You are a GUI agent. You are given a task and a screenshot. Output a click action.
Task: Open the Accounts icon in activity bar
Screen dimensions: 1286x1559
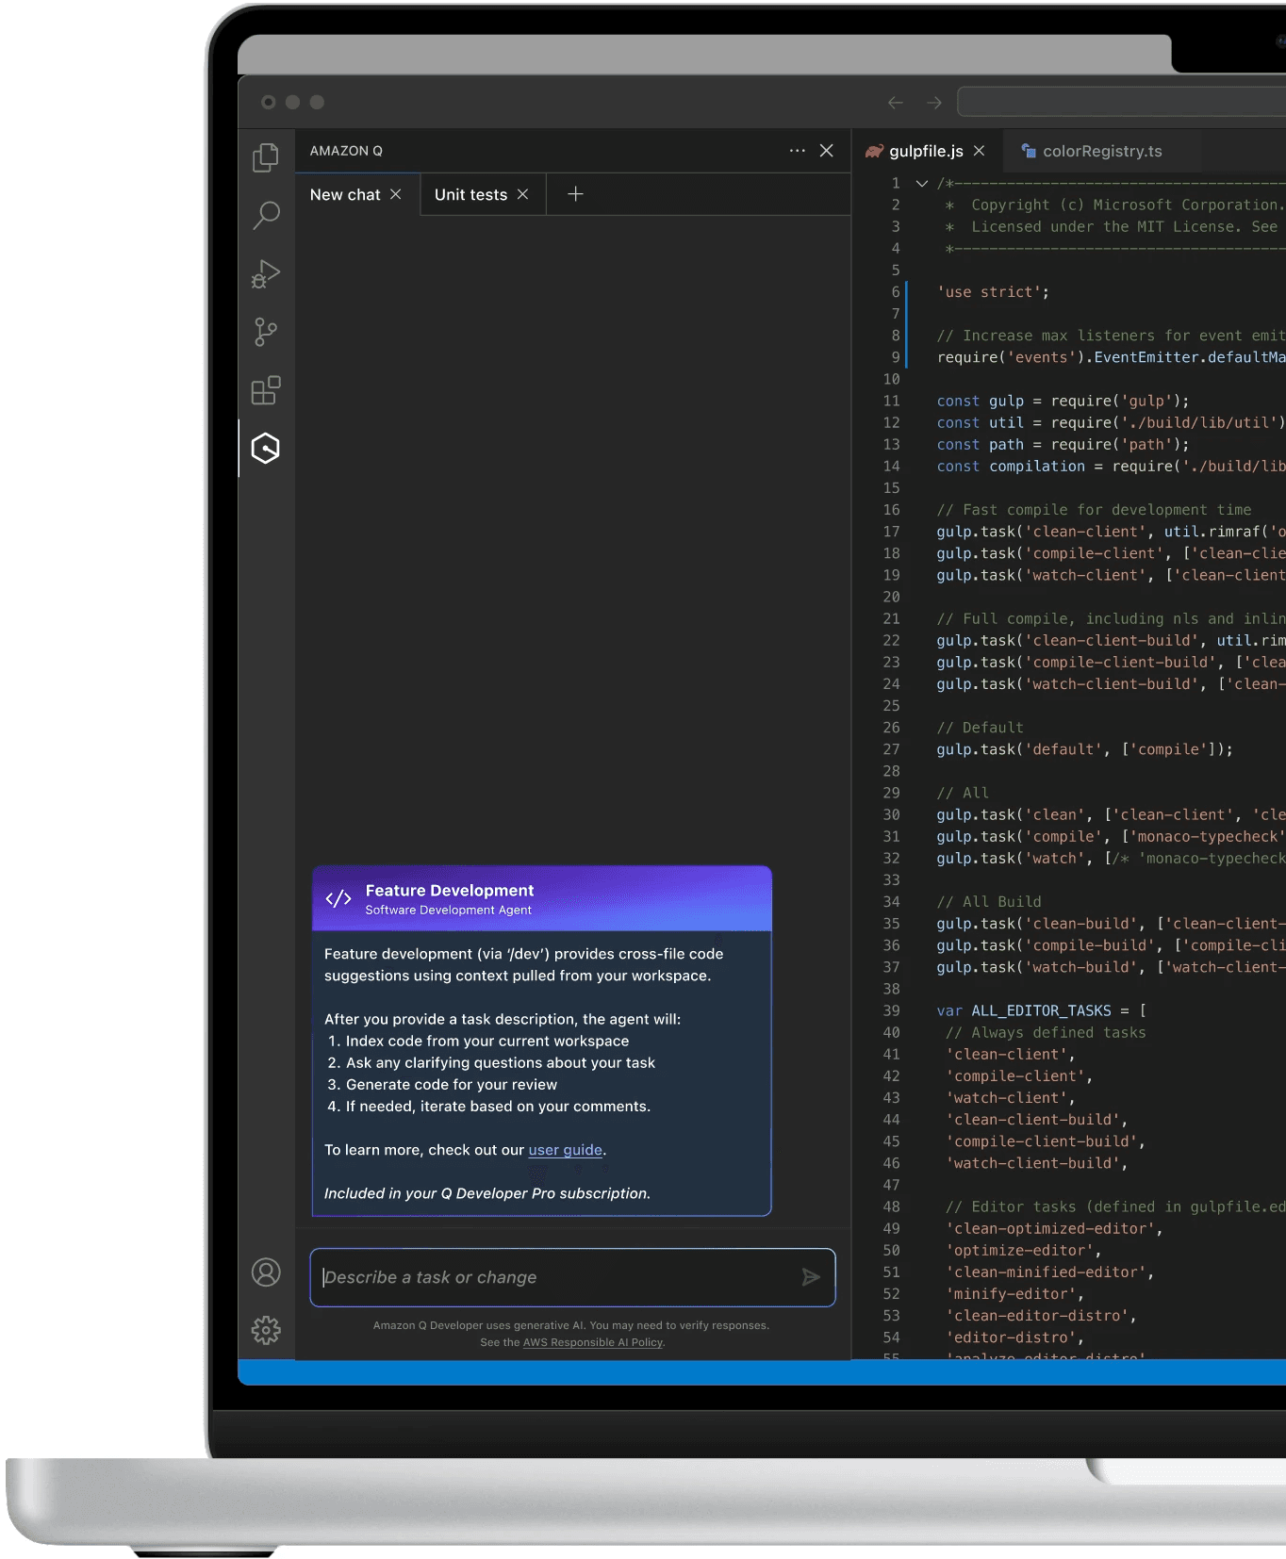[x=266, y=1272]
